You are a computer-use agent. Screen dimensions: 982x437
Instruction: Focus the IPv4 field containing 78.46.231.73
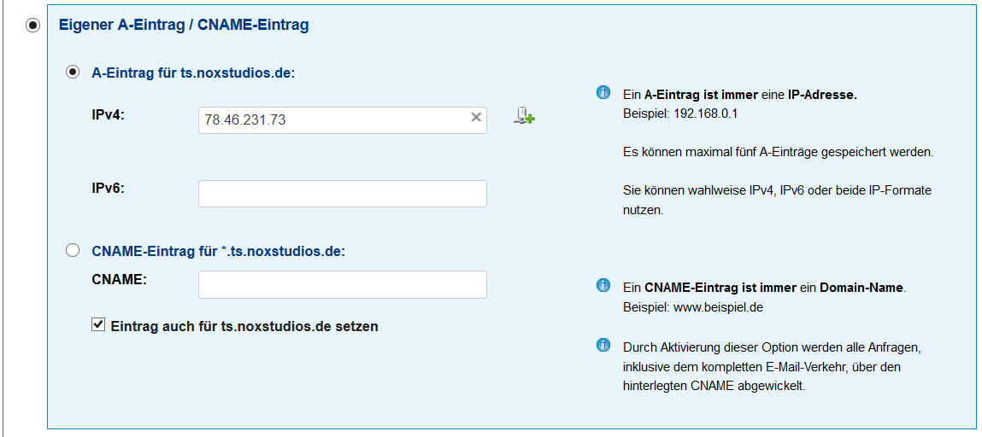(333, 120)
